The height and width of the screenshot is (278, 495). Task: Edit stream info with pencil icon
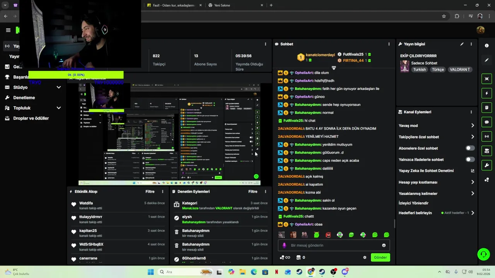coord(462,44)
